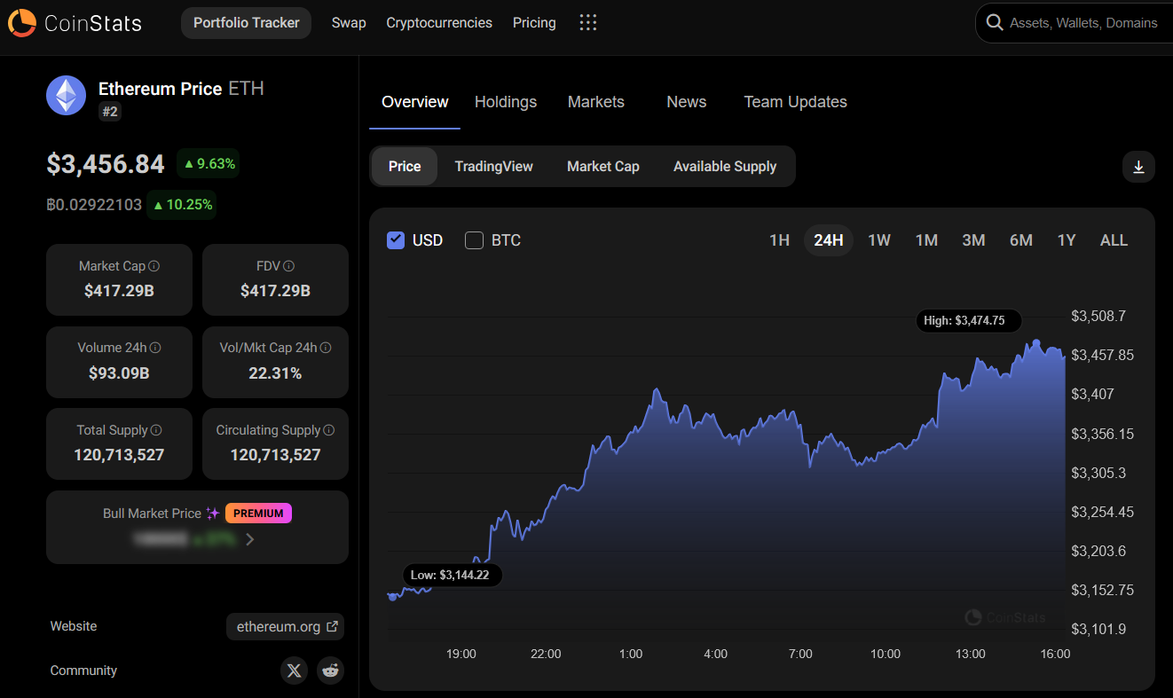Select the Price chart view
The image size is (1173, 698).
tap(405, 167)
